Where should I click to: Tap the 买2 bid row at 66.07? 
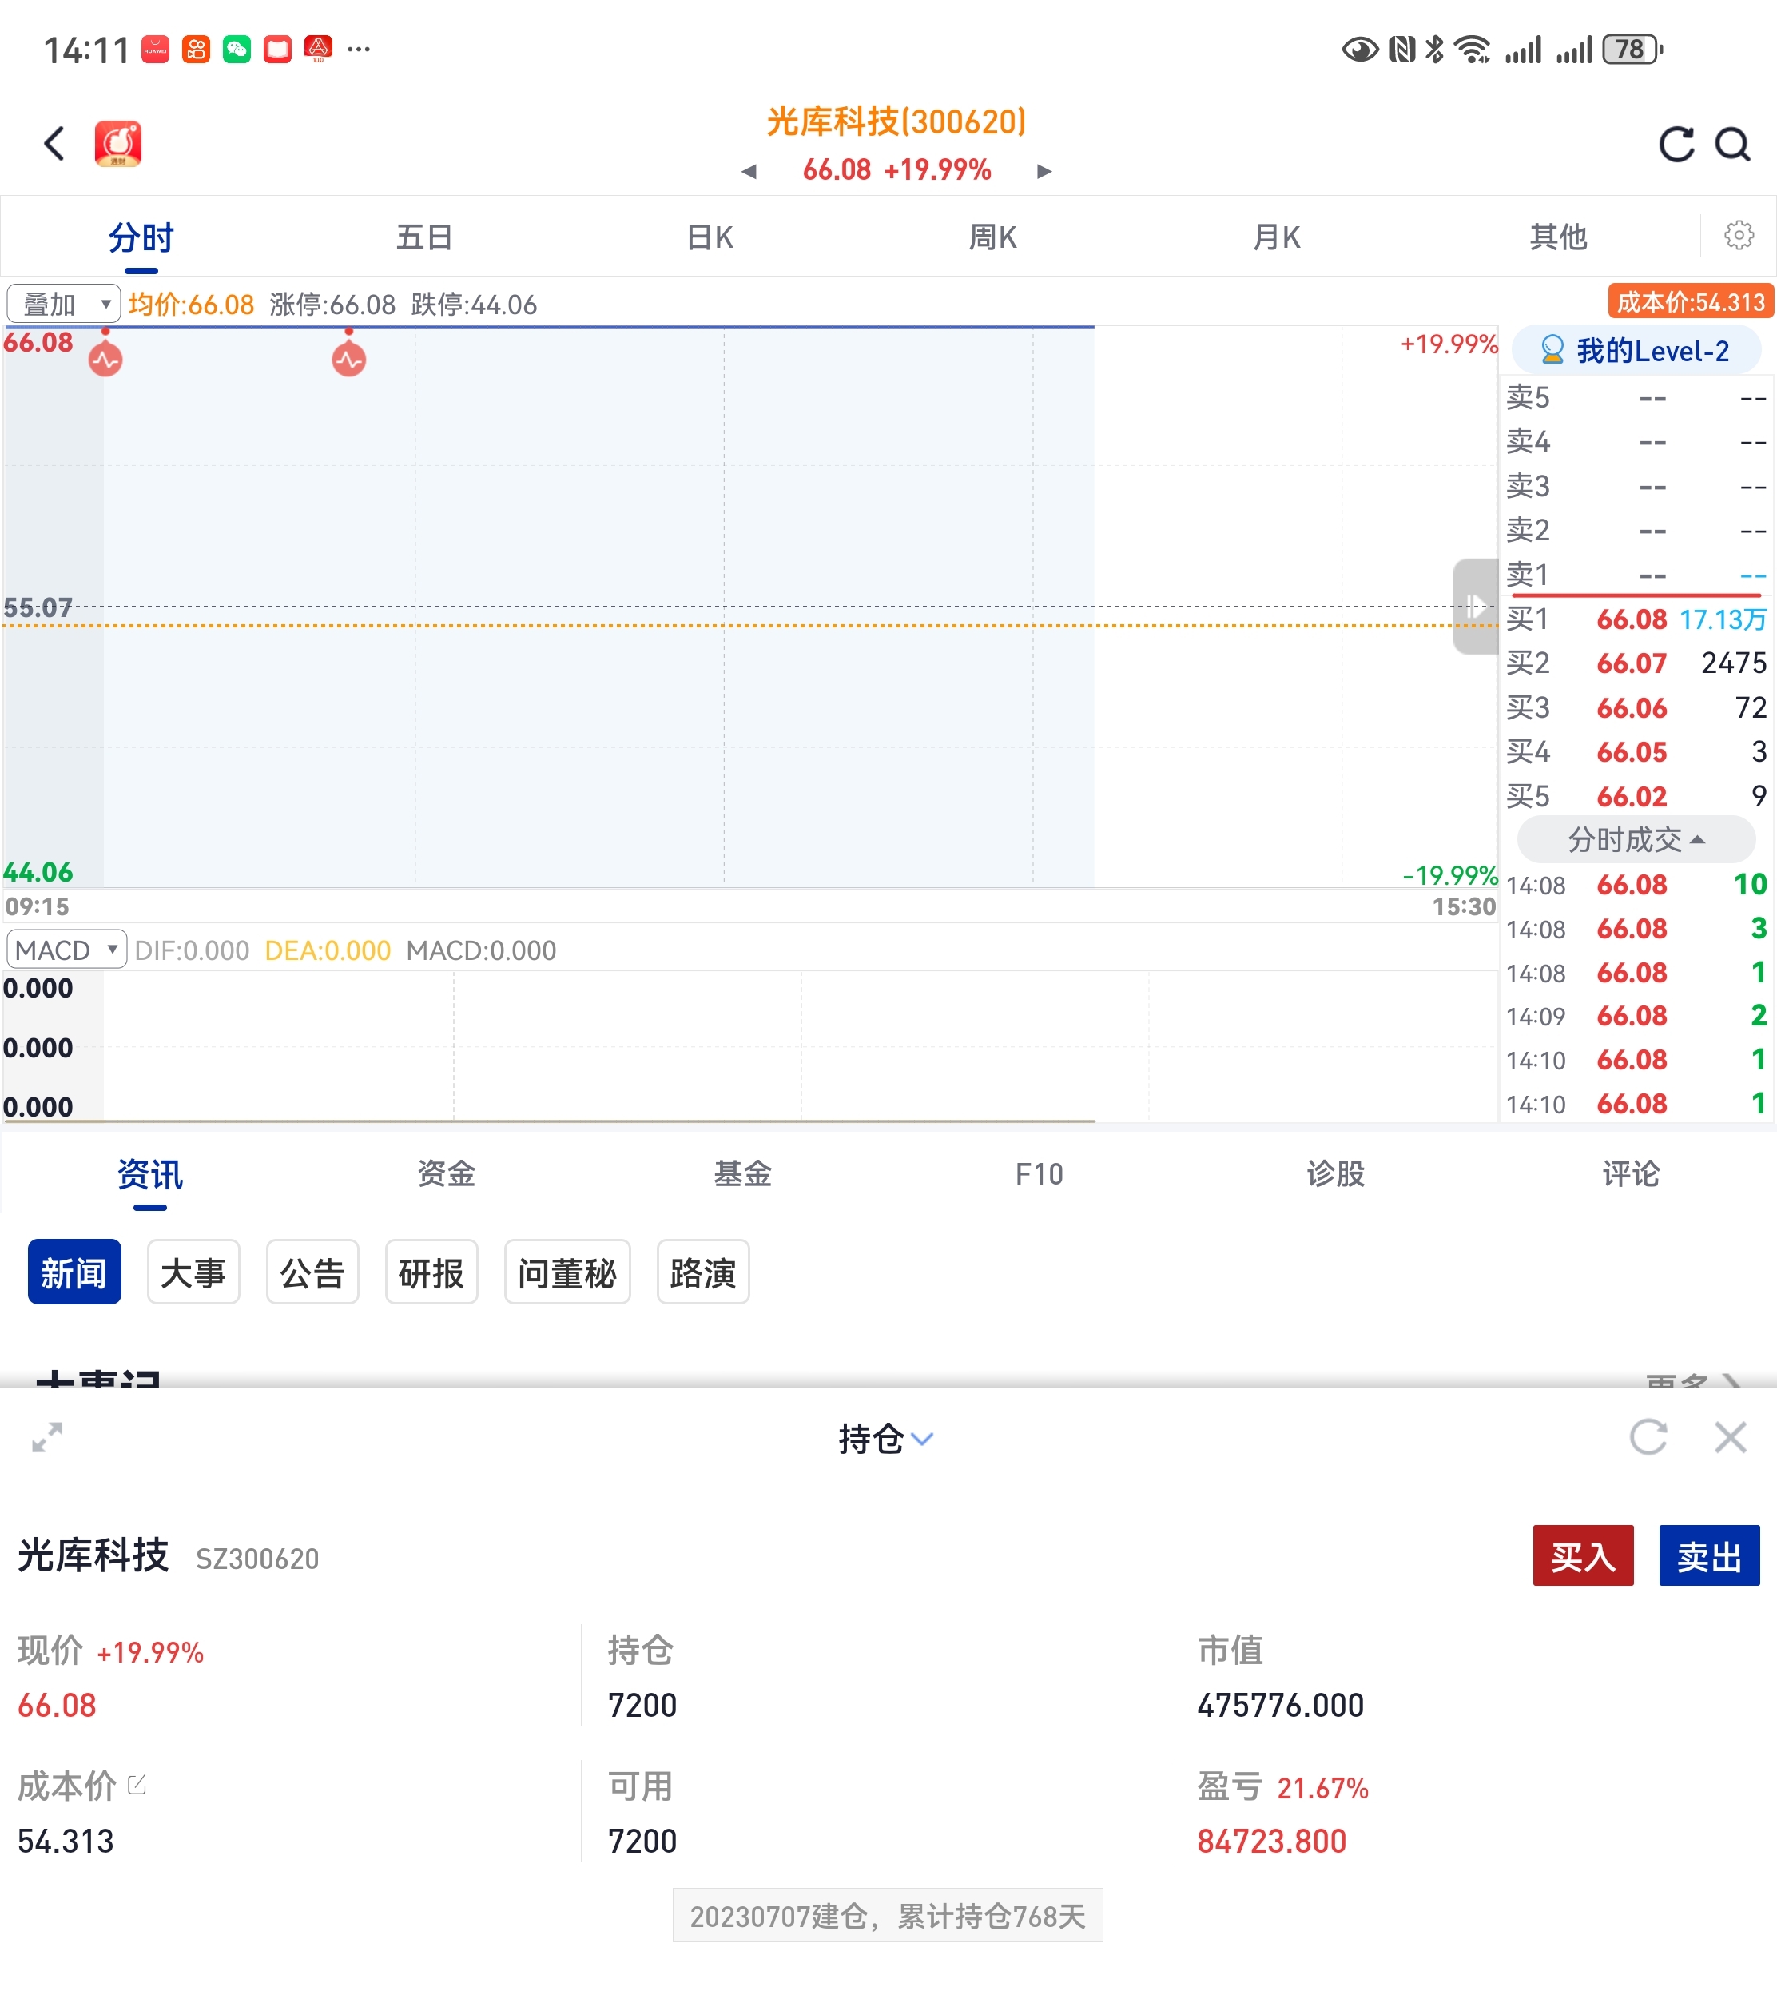1636,663
